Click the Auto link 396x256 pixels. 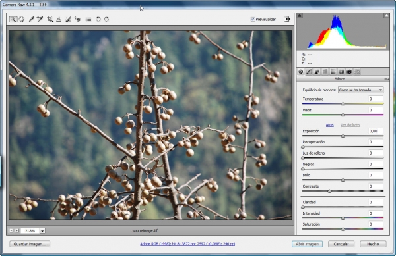tap(329, 125)
